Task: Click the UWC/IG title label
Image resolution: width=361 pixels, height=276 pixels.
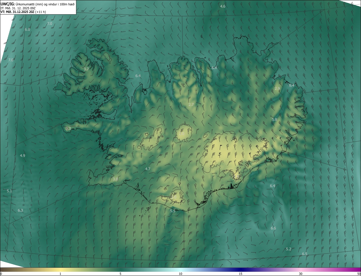Action: click(8, 4)
